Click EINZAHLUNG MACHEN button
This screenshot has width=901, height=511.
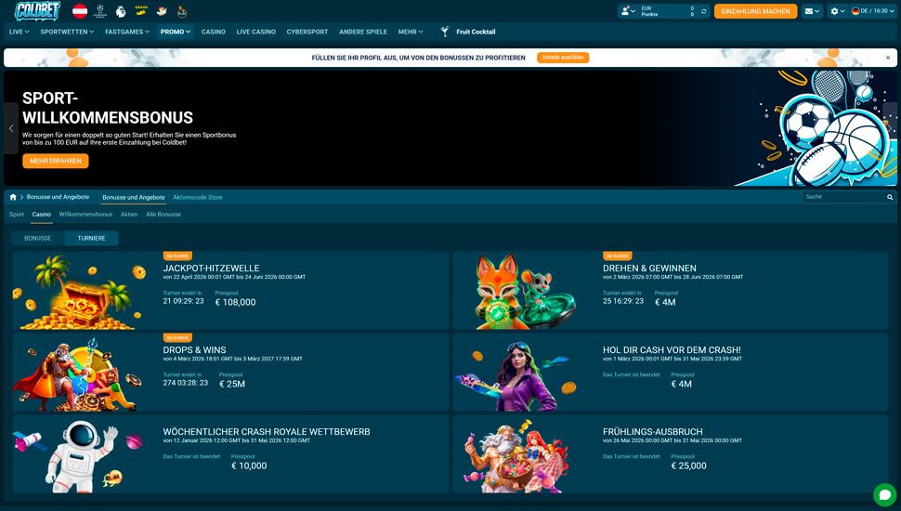click(755, 11)
